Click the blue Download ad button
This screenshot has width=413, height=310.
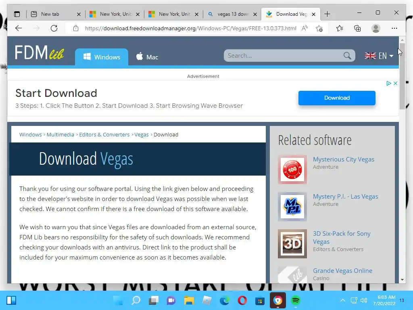click(x=337, y=98)
